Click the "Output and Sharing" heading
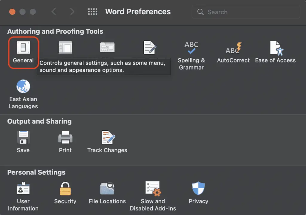Image resolution: width=306 pixels, height=215 pixels. 39,121
